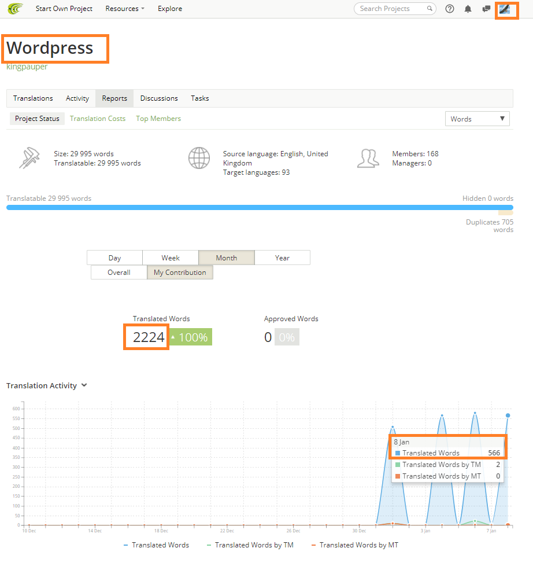Image resolution: width=533 pixels, height=570 pixels.
Task: Click the Approved Words heading
Action: coord(291,319)
